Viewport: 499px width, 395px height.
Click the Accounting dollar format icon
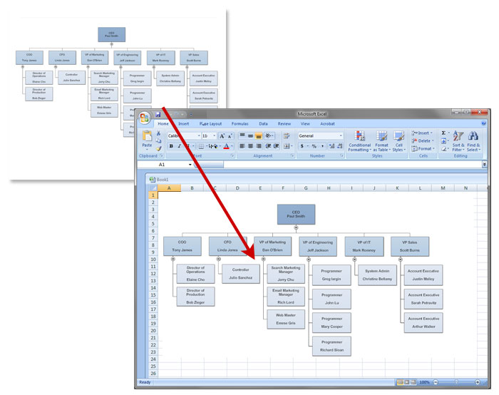coord(302,146)
